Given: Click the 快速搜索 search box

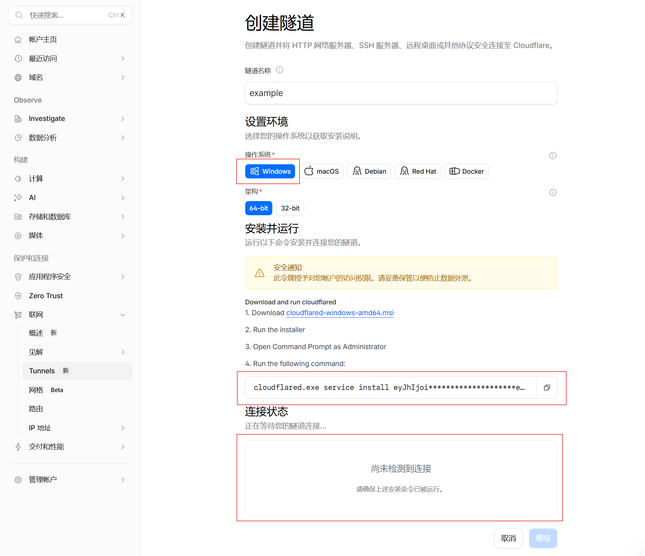Looking at the screenshot, I should pos(70,15).
